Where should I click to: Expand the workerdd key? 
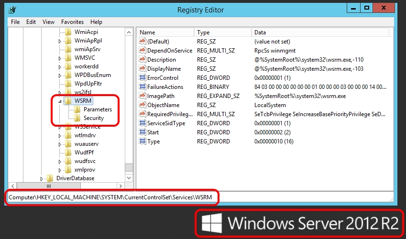point(60,67)
